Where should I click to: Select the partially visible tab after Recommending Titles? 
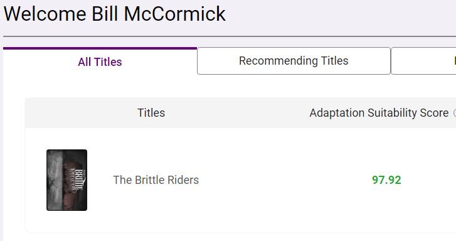424,61
